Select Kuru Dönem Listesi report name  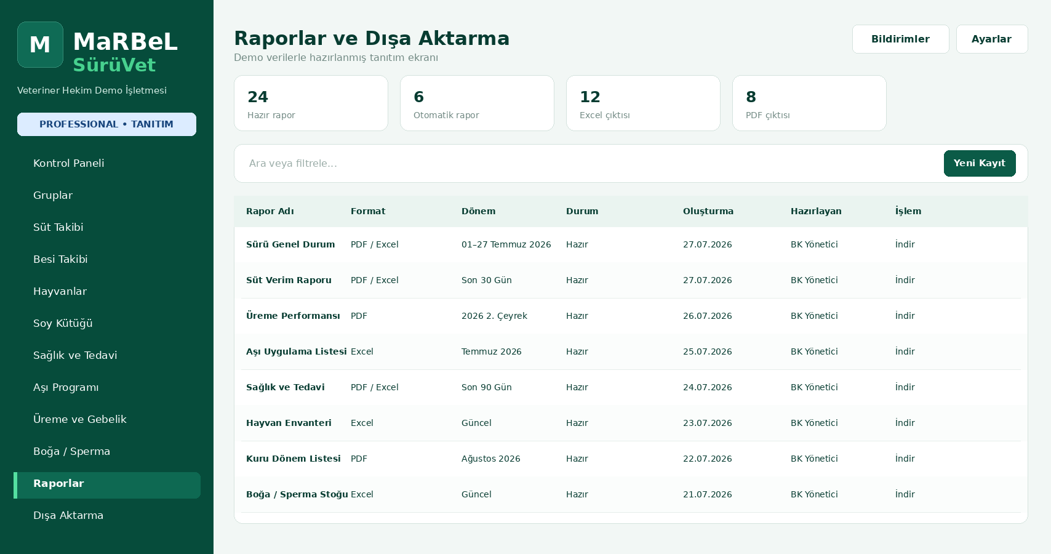[x=294, y=459]
